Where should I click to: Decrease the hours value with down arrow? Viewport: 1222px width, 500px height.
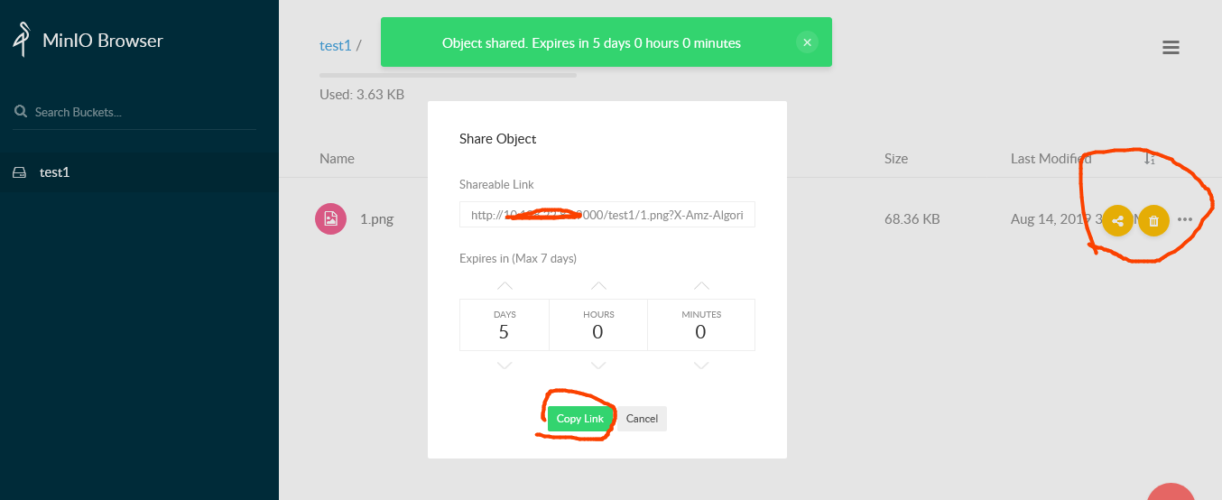pos(597,366)
